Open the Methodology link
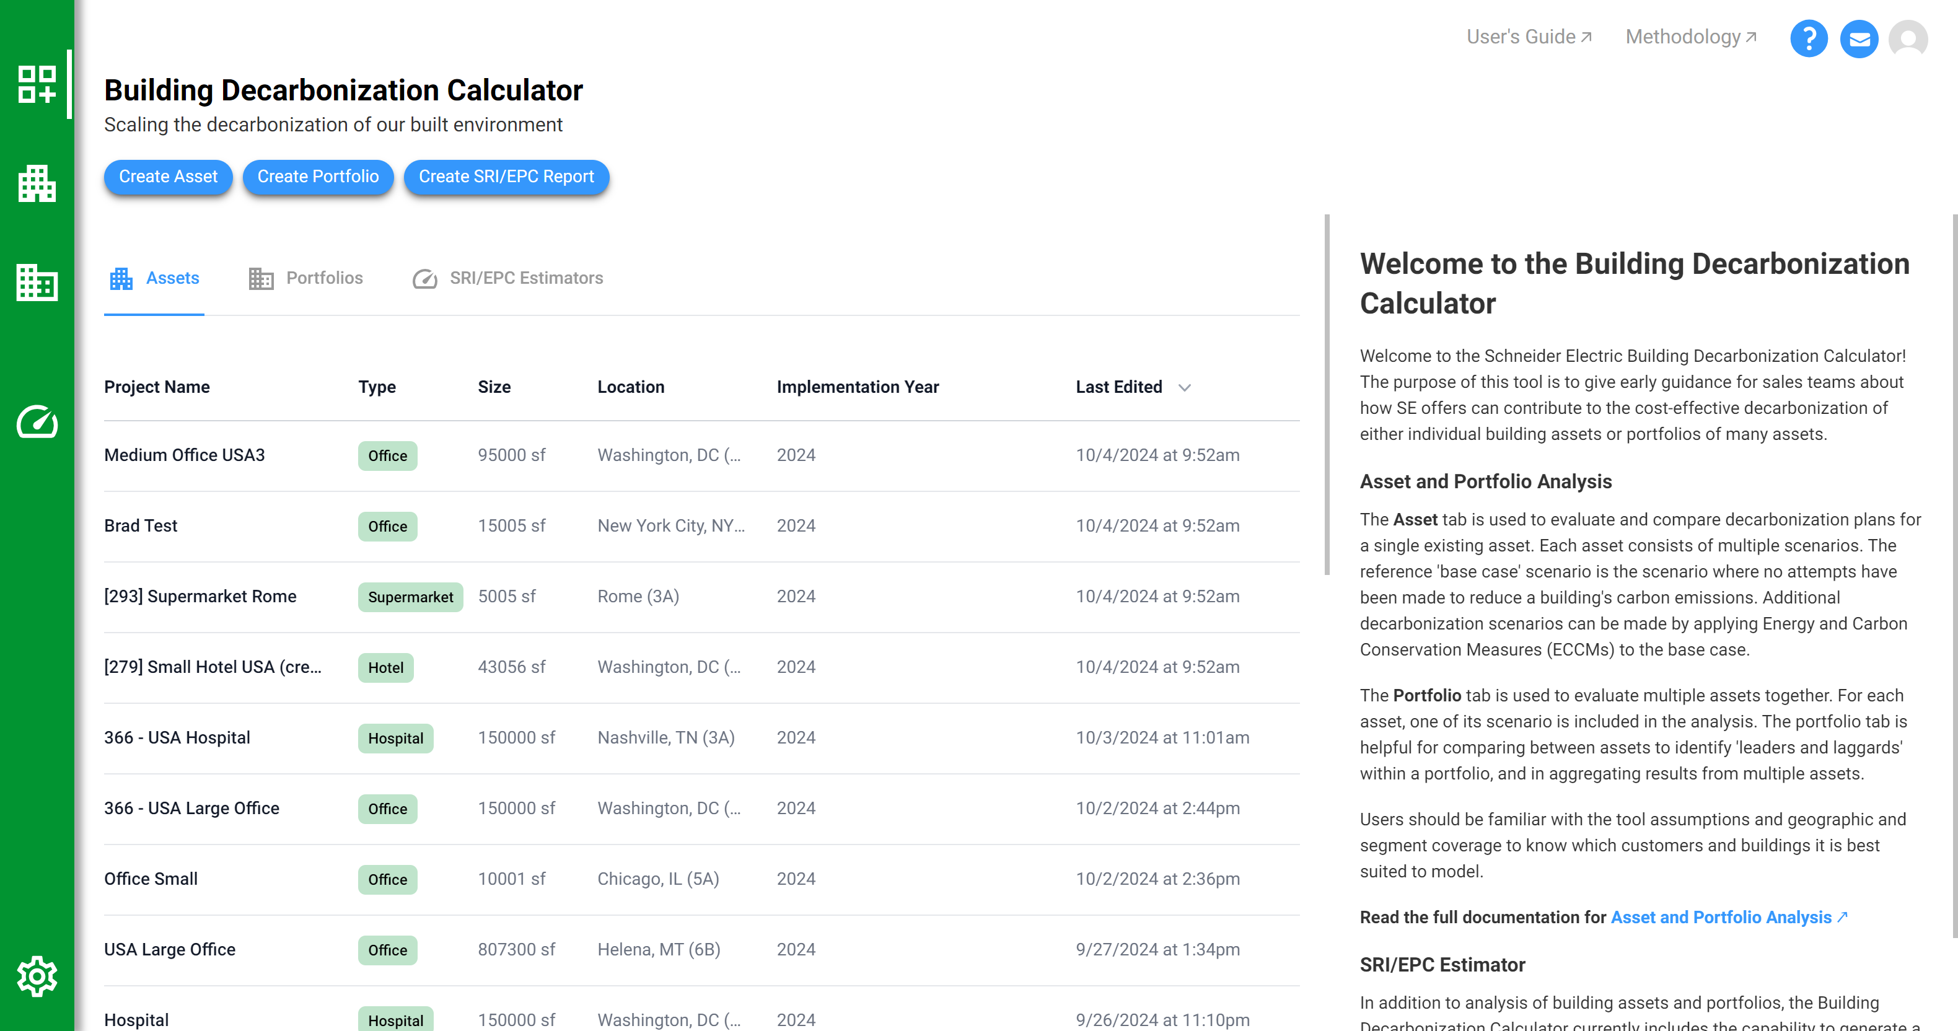 pos(1689,36)
